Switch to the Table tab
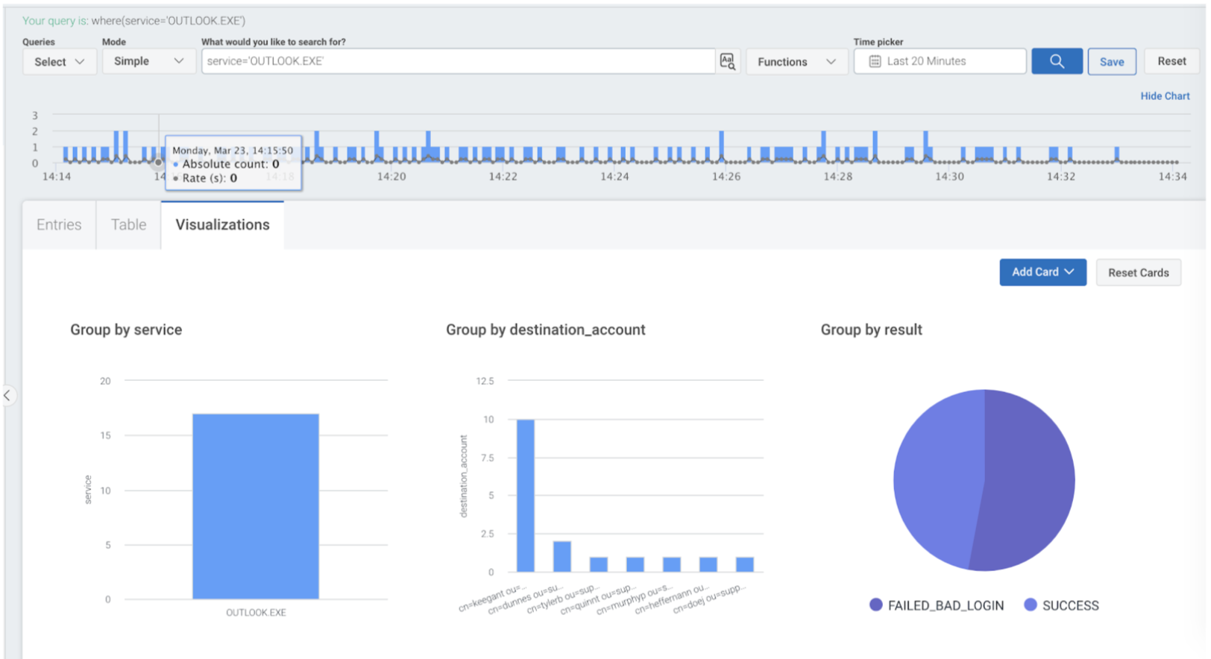The width and height of the screenshot is (1211, 659). [x=128, y=224]
